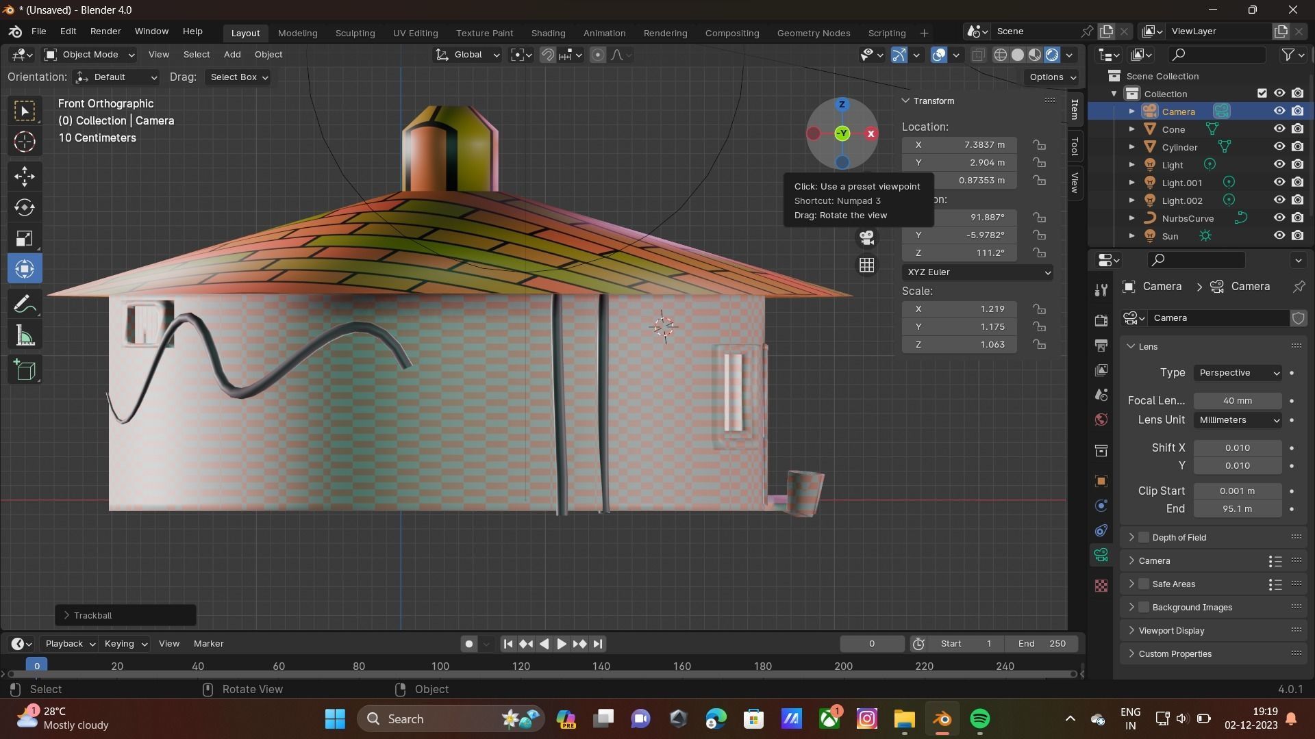Jump to the timeline end frame
Image resolution: width=1315 pixels, height=739 pixels.
tap(598, 644)
